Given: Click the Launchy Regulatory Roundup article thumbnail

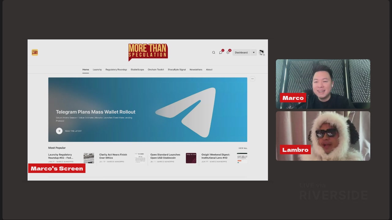Looking at the screenshot, I should click(x=89, y=158).
